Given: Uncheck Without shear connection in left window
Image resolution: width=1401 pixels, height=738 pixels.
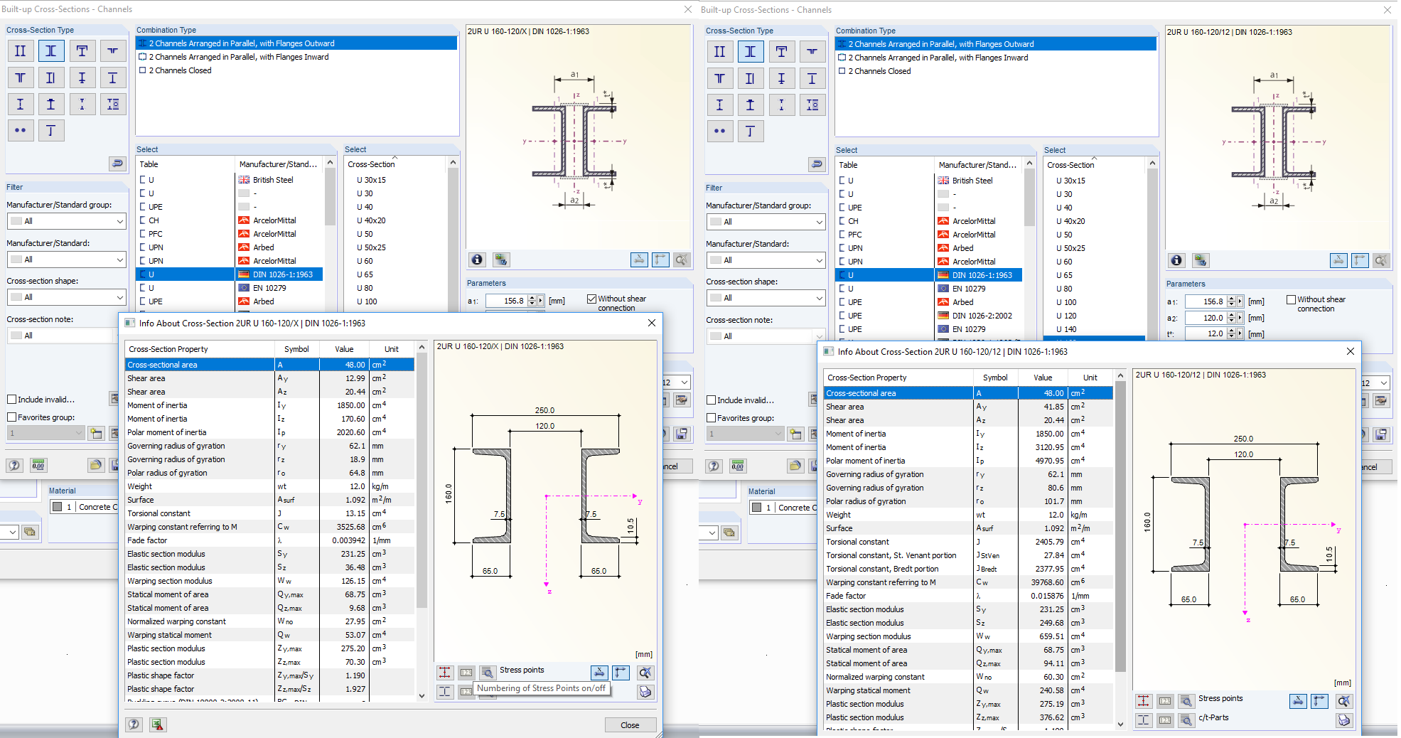Looking at the screenshot, I should point(591,299).
